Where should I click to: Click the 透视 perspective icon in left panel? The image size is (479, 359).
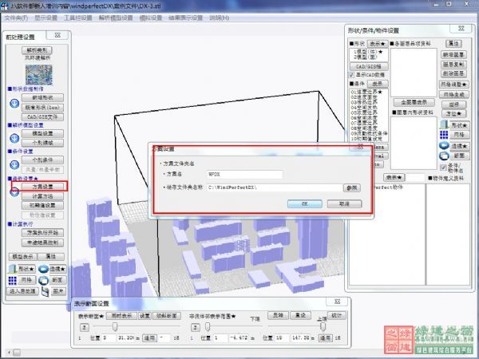click(x=42, y=270)
